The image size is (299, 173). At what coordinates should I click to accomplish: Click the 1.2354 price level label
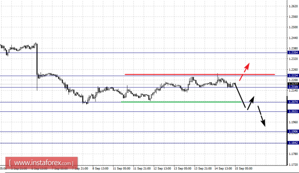[293, 53]
